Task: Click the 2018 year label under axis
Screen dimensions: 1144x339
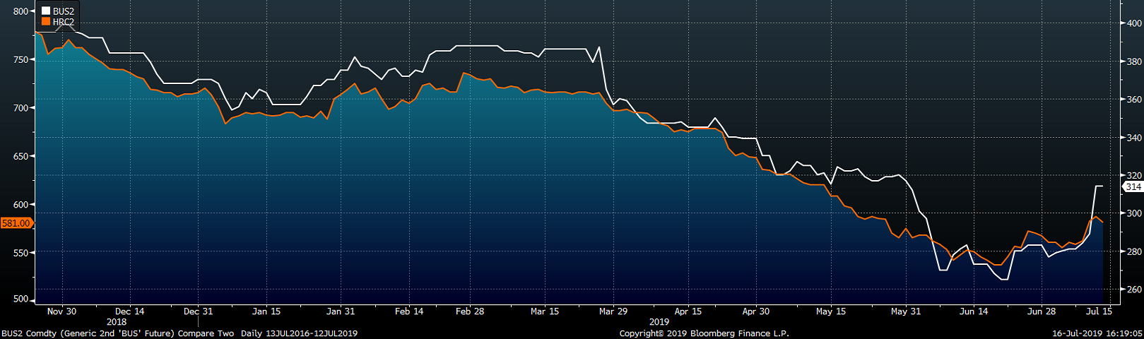Action: [x=117, y=322]
